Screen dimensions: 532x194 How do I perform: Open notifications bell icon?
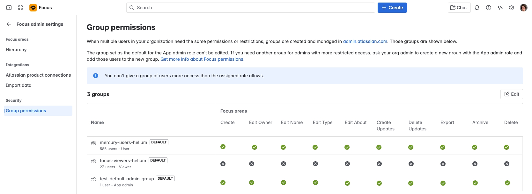pos(477,8)
